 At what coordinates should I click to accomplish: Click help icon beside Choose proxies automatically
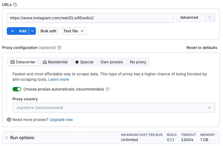[x=107, y=89]
